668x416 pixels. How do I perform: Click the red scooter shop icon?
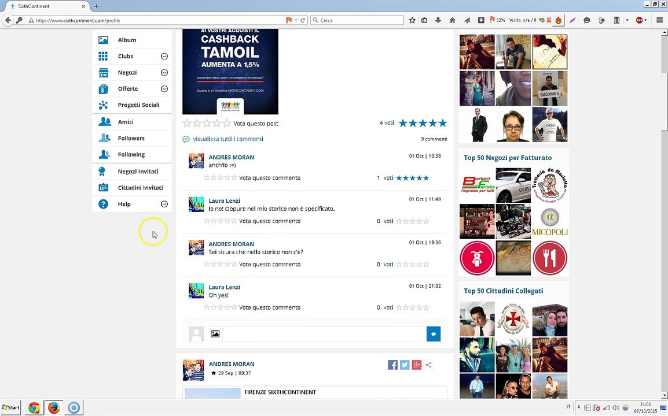(477, 258)
